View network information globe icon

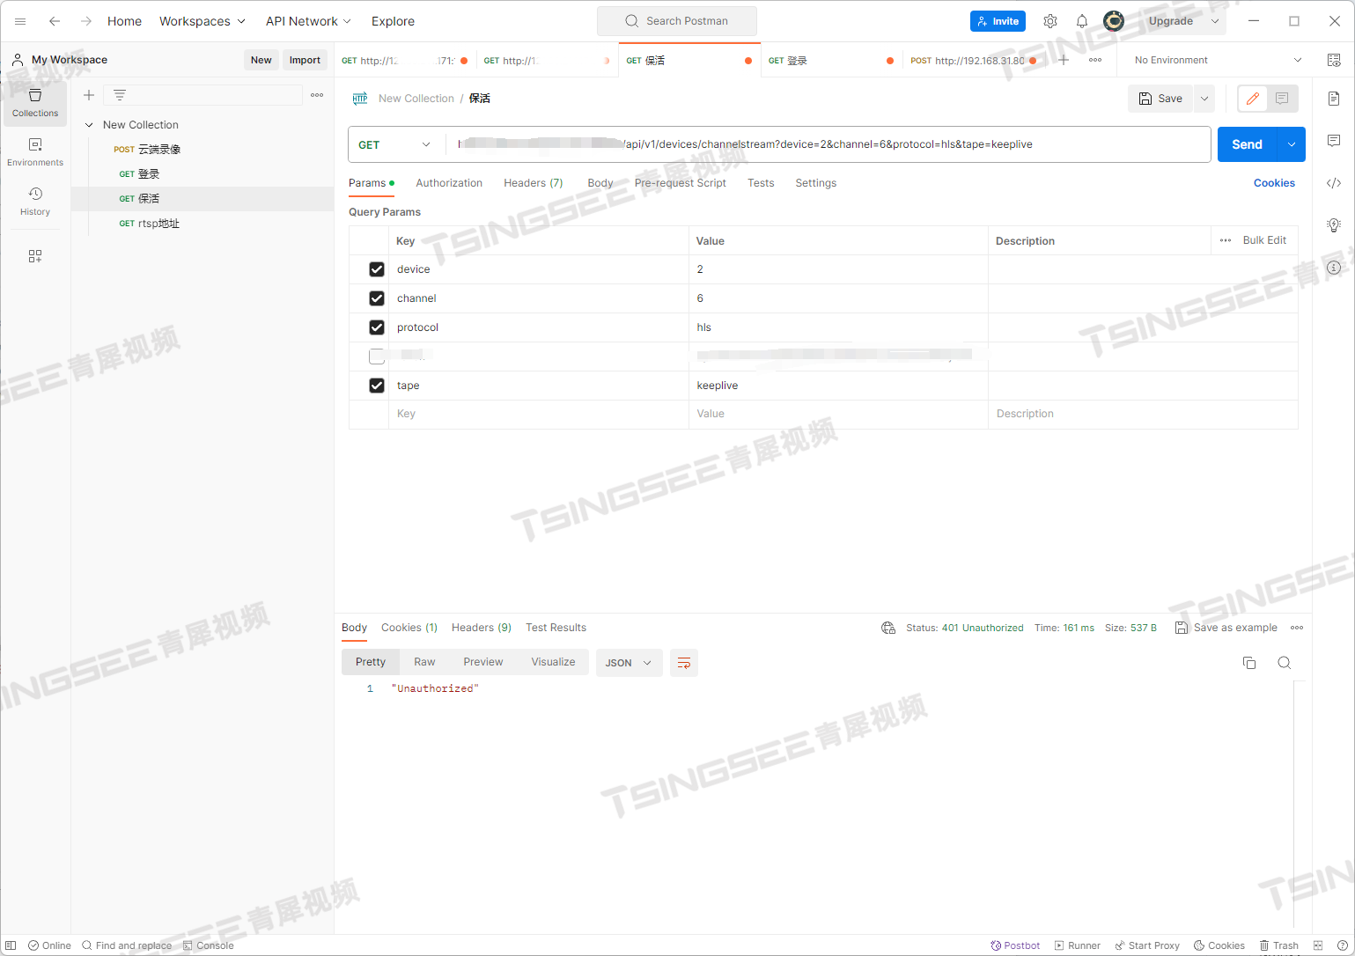coord(888,628)
